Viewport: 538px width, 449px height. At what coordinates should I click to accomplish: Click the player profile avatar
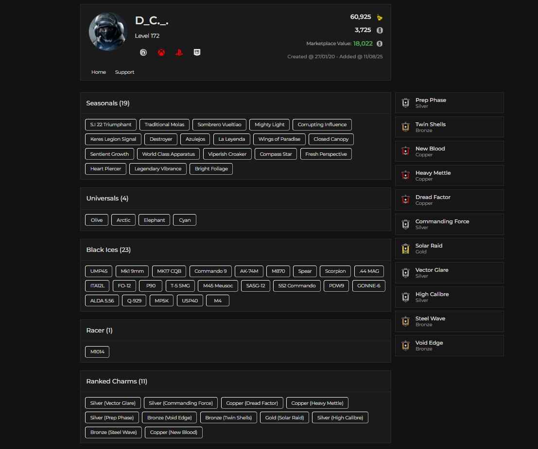pos(107,32)
